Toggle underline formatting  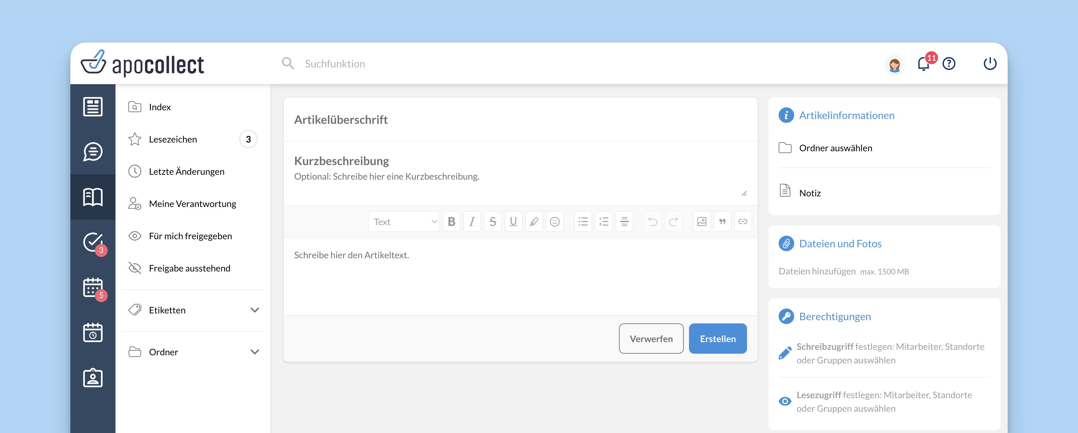(513, 222)
